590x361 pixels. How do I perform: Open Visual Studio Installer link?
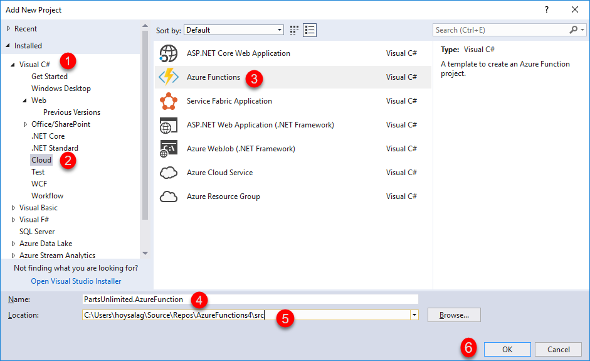(x=76, y=281)
